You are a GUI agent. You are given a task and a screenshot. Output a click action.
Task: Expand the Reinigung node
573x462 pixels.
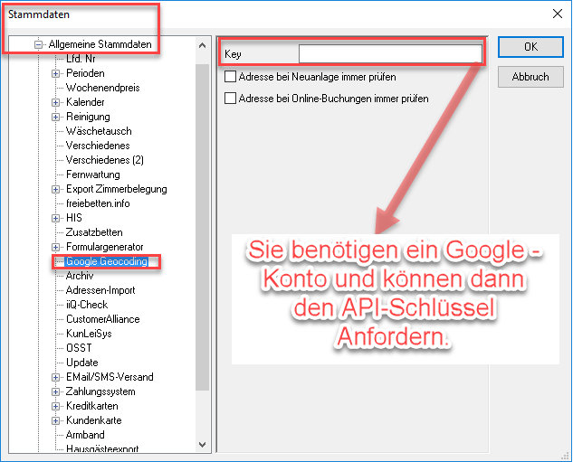[x=55, y=118]
